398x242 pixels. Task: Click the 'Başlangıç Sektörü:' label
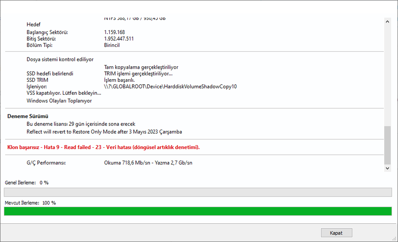pos(47,32)
